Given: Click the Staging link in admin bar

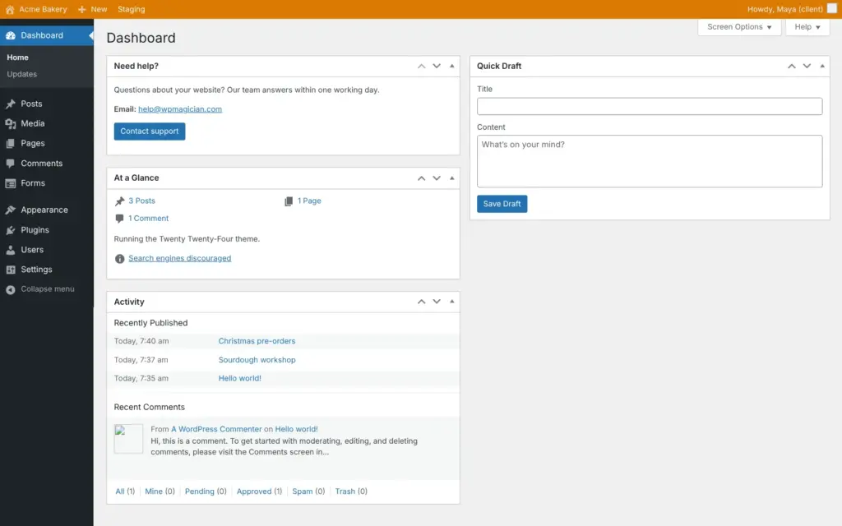Looking at the screenshot, I should pyautogui.click(x=132, y=9).
